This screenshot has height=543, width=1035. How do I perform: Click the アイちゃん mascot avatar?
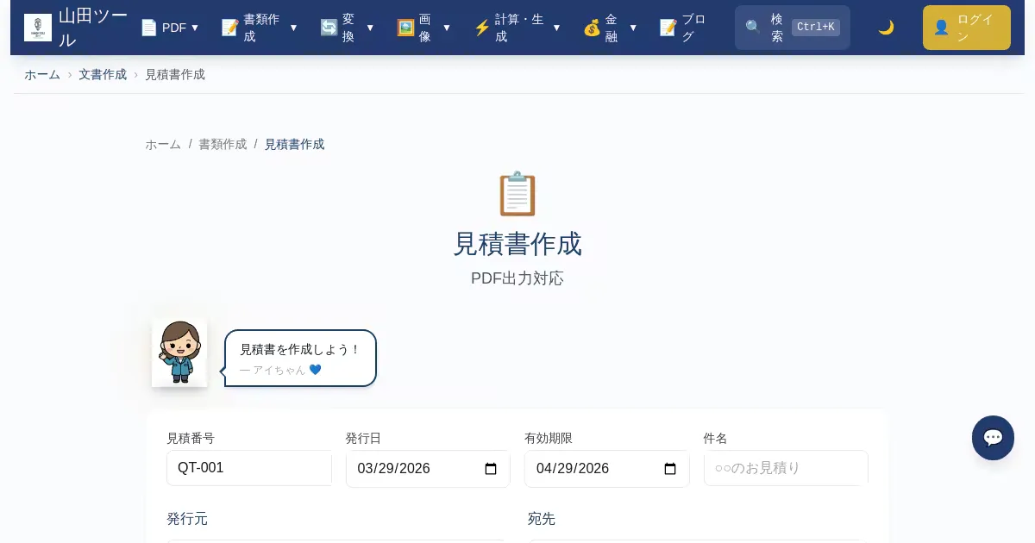179,353
